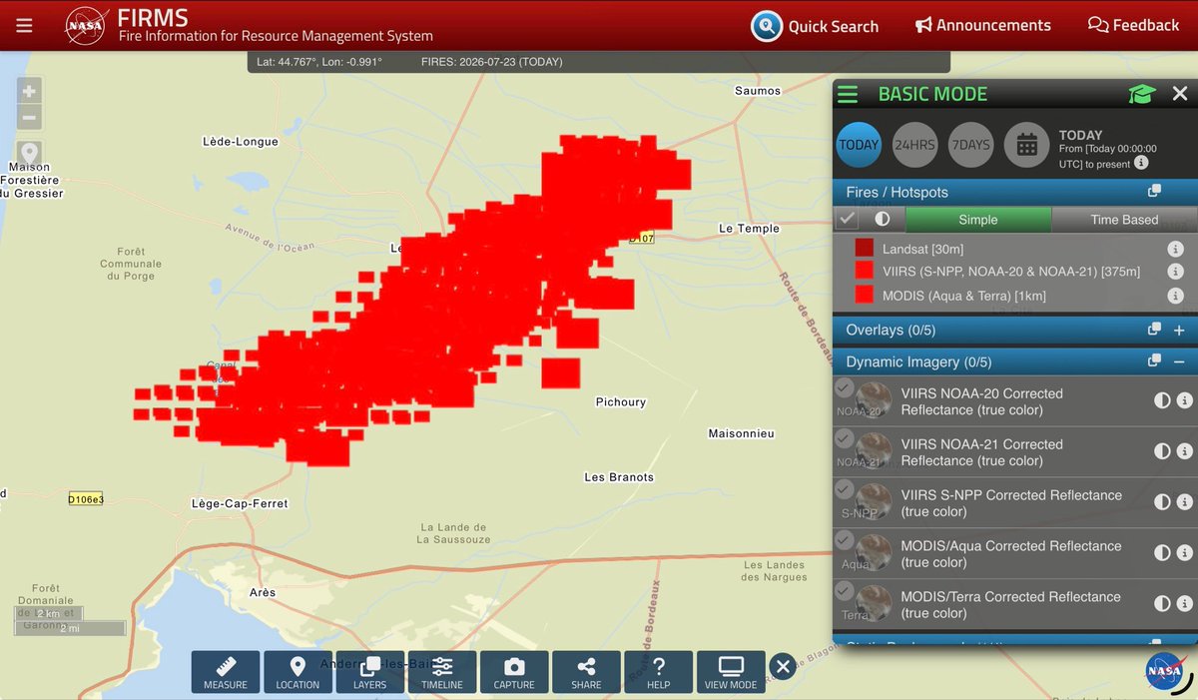This screenshot has height=700, width=1198.
Task: Click the Landsat [30m] color swatch
Action: (x=865, y=249)
